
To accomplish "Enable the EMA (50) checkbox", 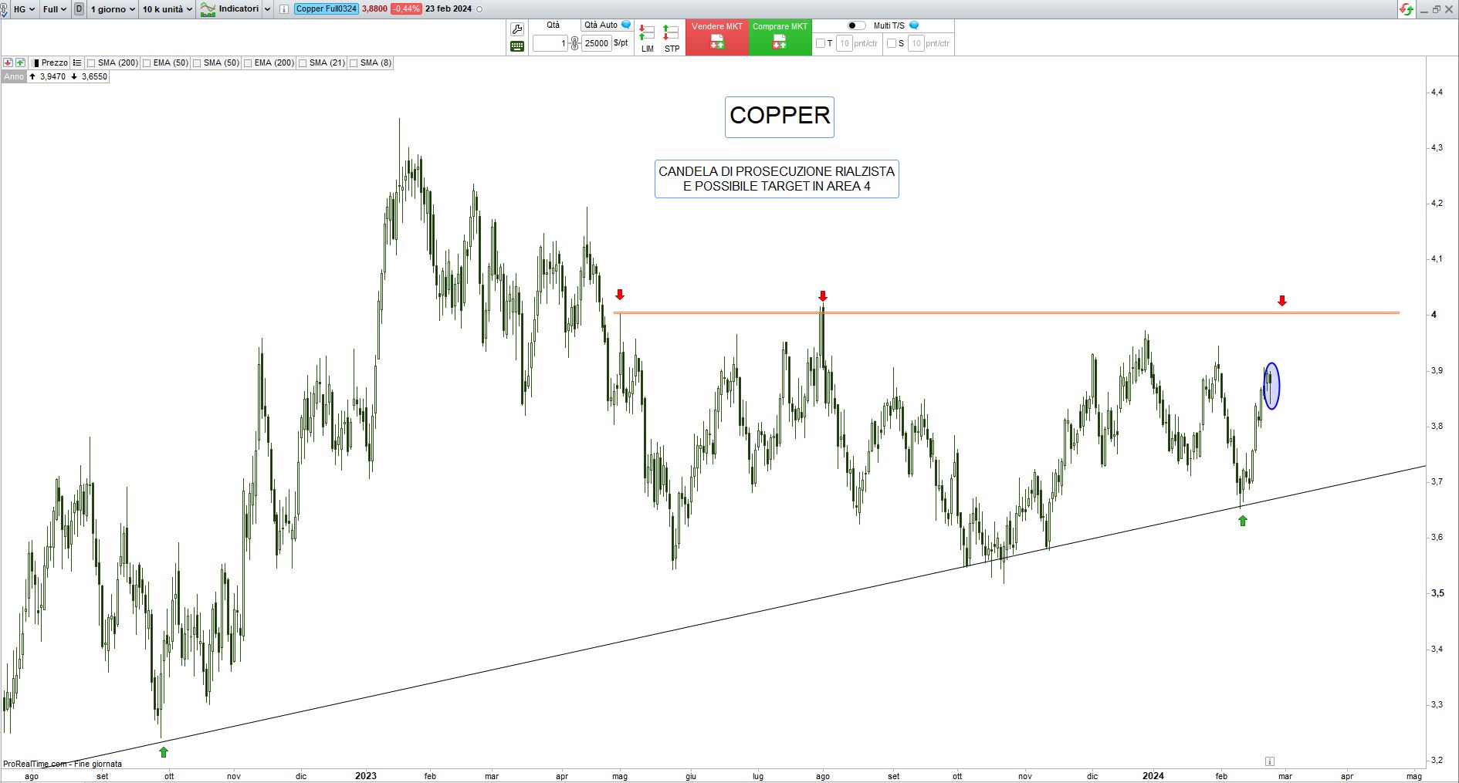I will click(147, 63).
